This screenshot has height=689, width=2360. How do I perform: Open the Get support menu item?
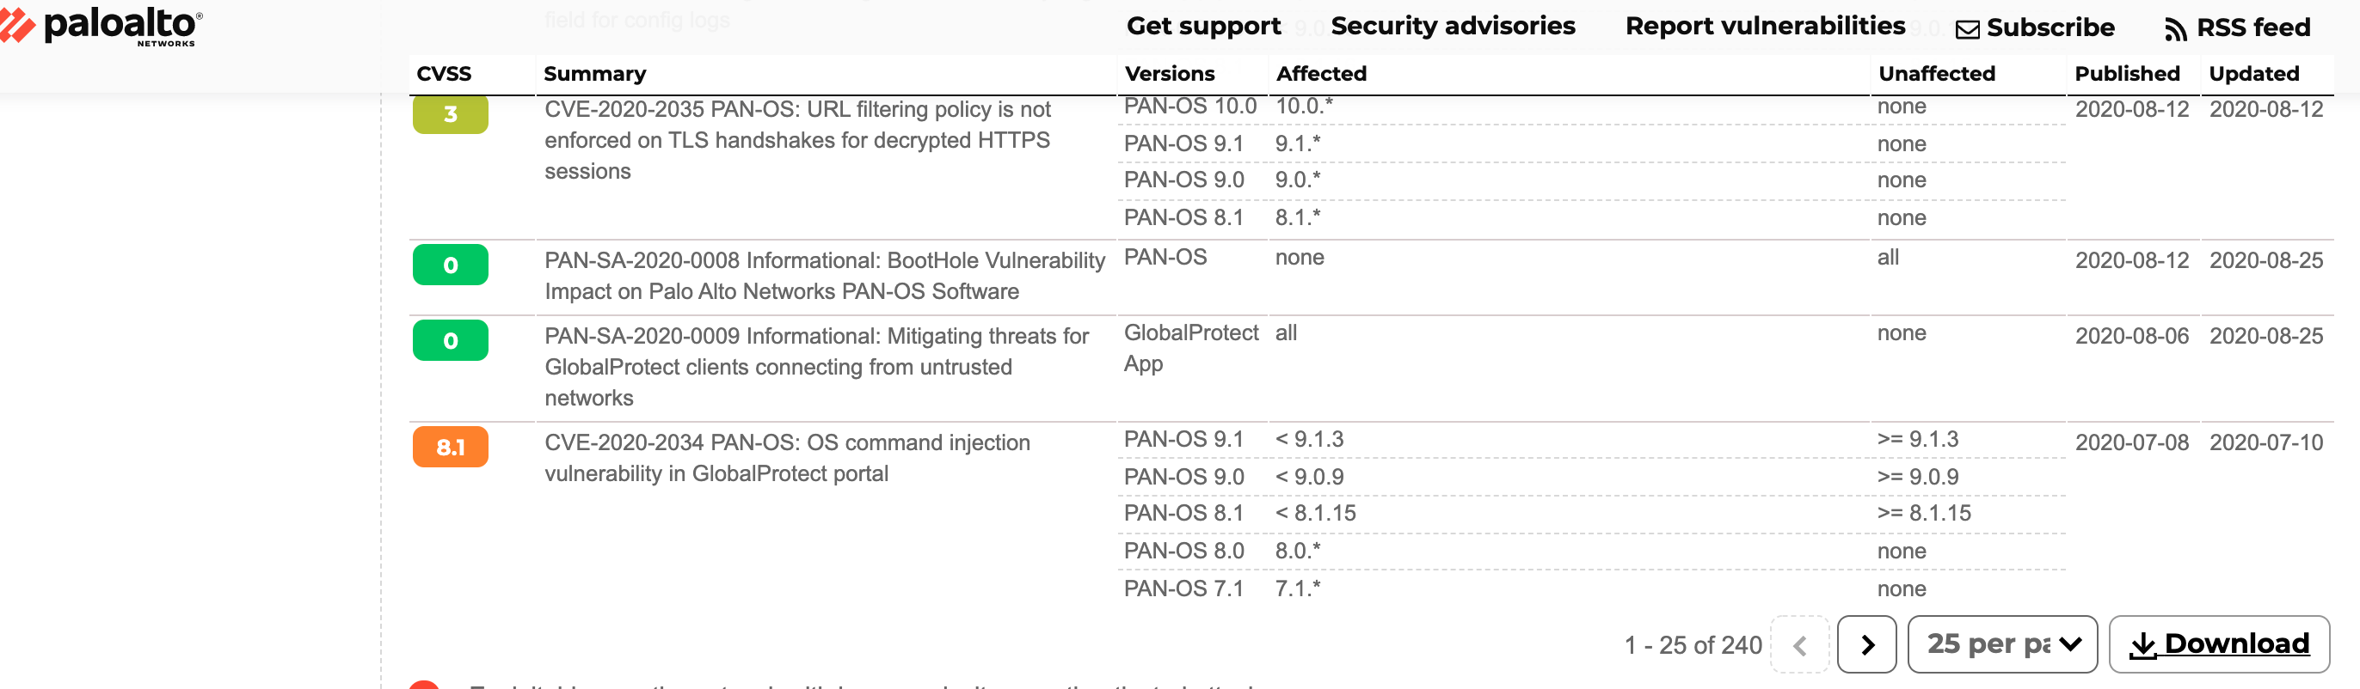pyautogui.click(x=1203, y=26)
